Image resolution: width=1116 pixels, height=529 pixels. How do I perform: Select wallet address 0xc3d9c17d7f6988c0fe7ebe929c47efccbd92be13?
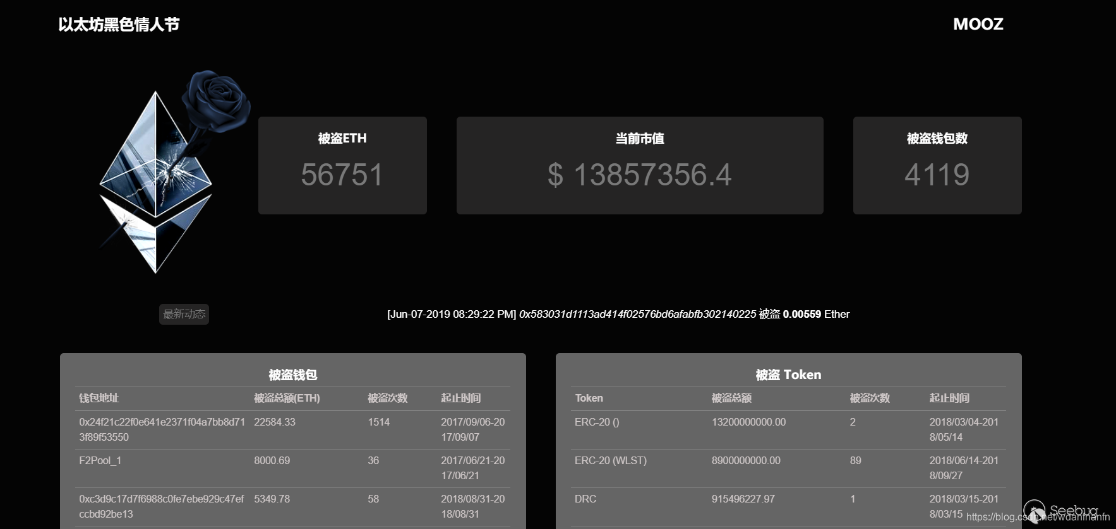tap(161, 506)
